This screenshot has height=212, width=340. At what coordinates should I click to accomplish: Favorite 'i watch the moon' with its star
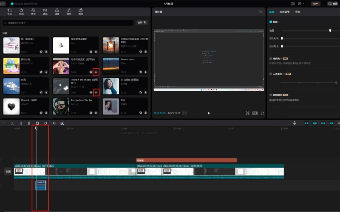tap(91, 92)
